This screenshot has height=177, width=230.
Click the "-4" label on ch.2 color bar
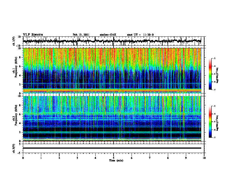point(214,114)
